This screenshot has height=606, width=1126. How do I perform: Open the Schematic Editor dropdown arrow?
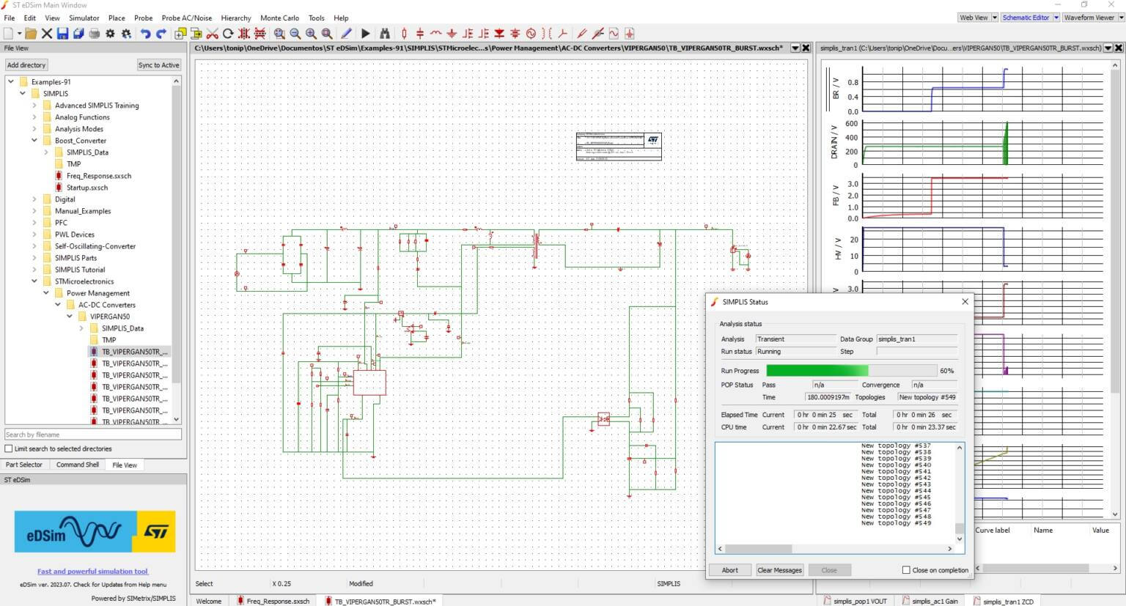tap(1056, 18)
